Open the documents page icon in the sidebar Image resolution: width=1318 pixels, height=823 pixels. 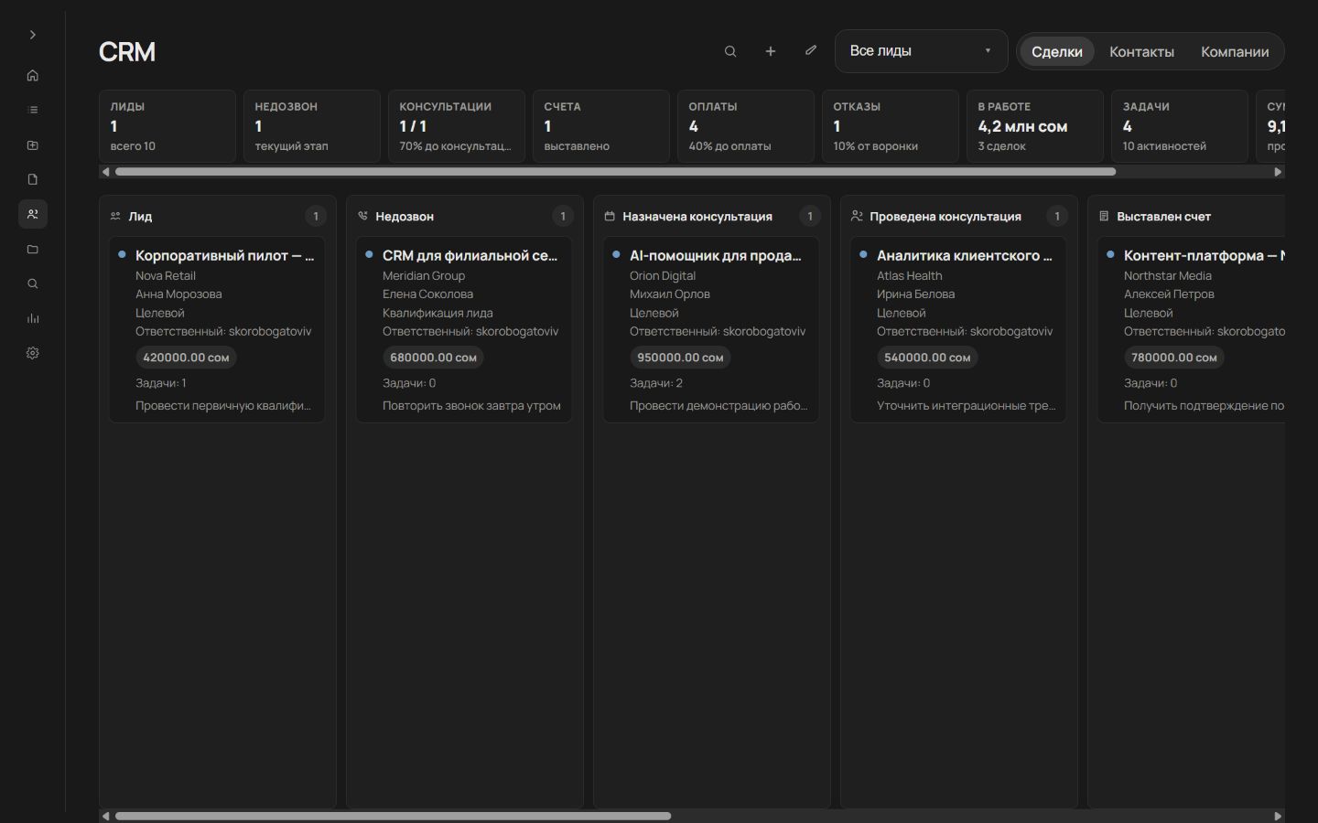point(33,179)
